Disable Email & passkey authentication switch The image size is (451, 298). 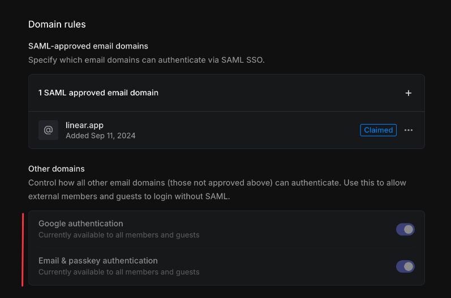[x=405, y=266]
